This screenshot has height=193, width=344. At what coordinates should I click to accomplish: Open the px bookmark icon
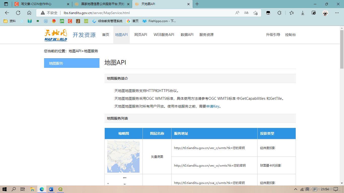[62, 21]
